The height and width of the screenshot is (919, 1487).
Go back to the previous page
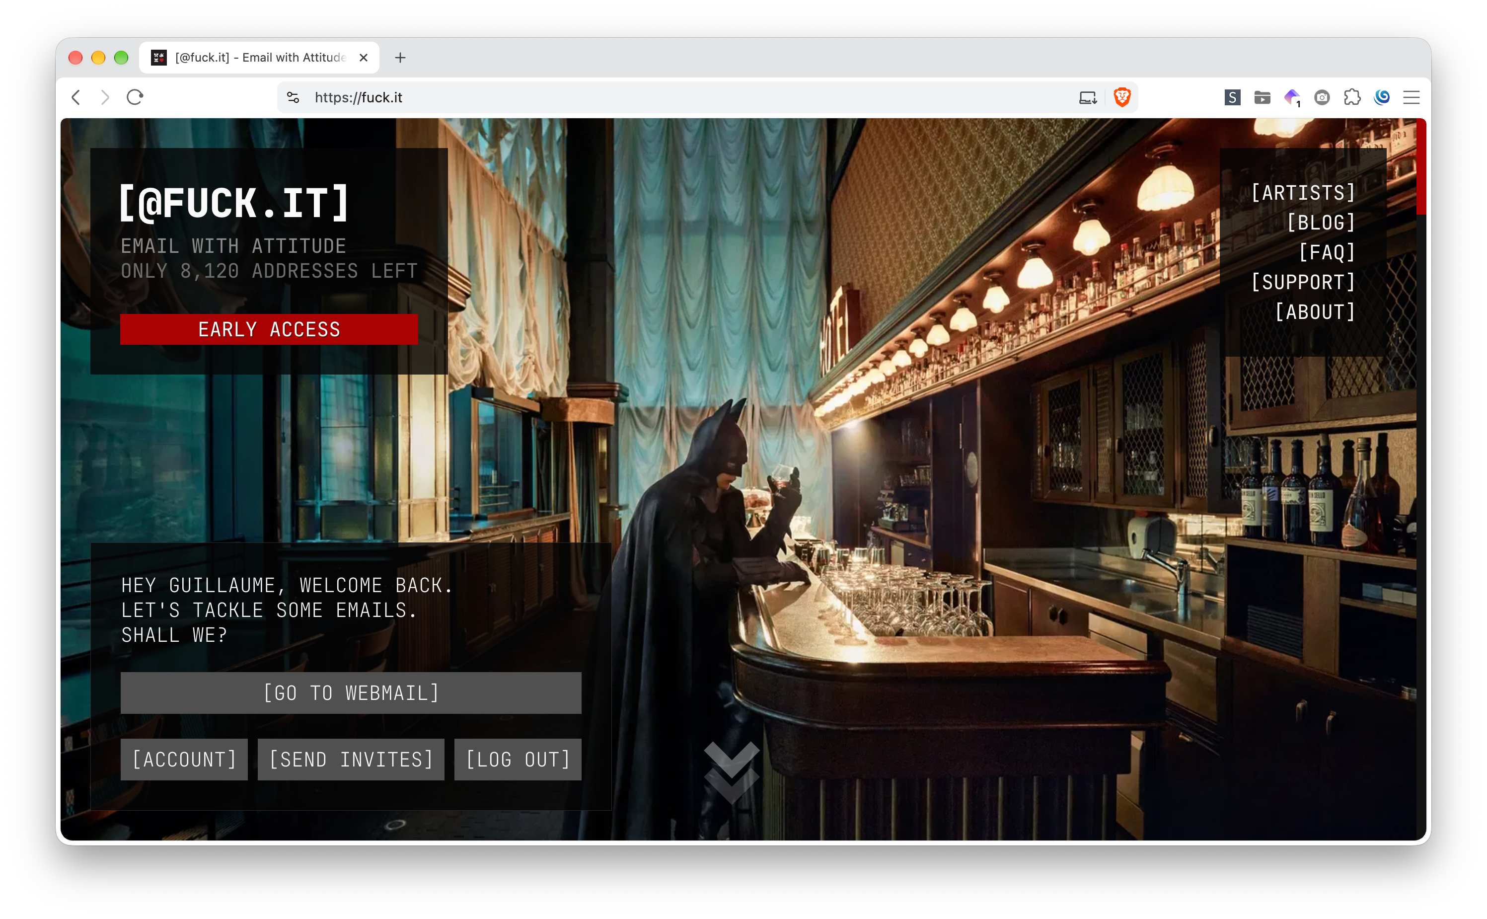coord(76,97)
